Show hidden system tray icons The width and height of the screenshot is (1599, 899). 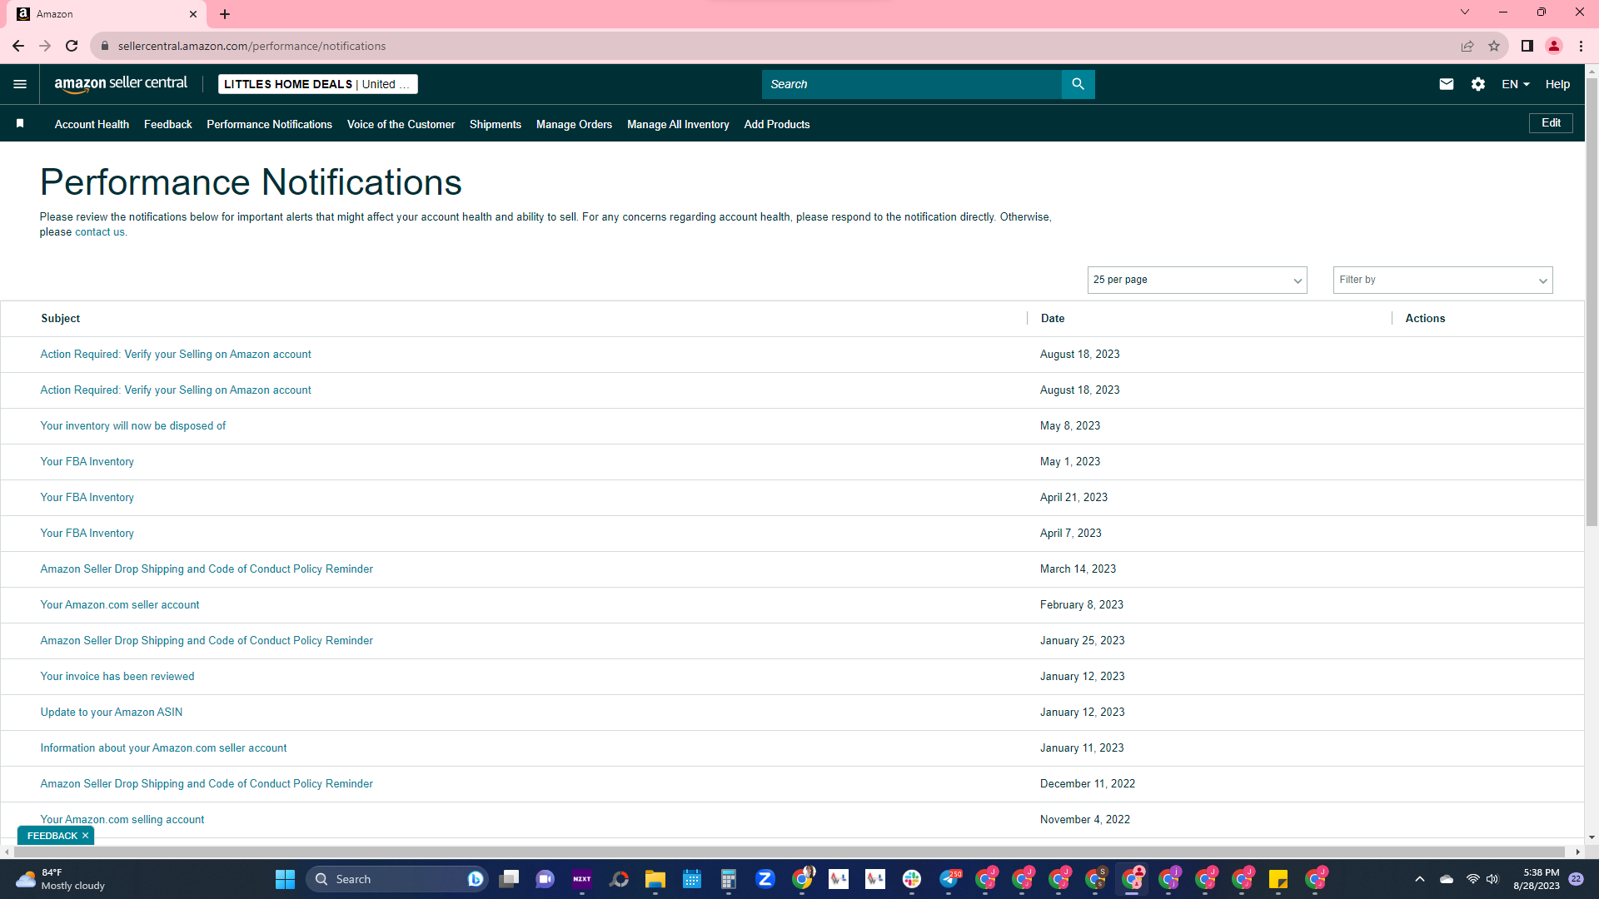(1420, 879)
